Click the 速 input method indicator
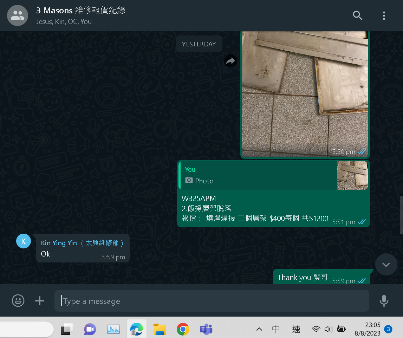 coord(296,329)
